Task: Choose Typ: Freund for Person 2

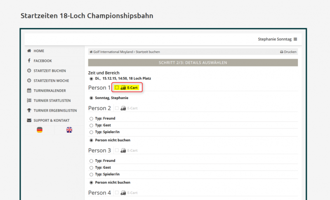Action: coord(91,119)
